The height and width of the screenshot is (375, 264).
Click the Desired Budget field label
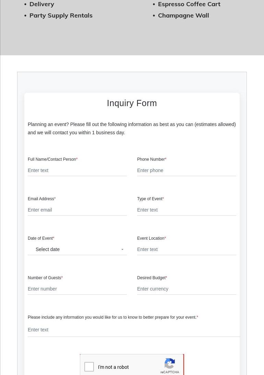(x=151, y=278)
